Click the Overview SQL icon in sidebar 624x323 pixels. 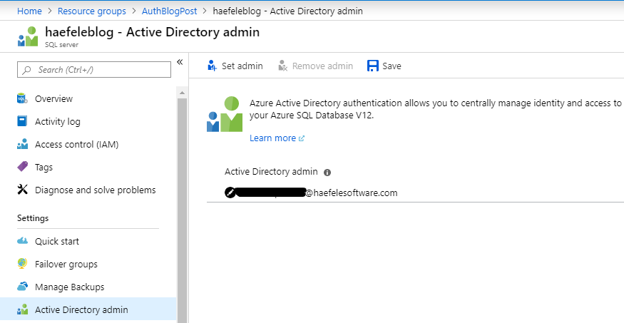click(x=22, y=98)
